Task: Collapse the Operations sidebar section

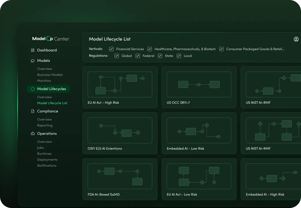Action: pos(47,133)
